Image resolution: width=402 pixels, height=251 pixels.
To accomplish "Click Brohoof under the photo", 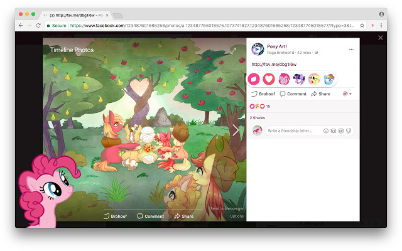I will click(x=115, y=216).
